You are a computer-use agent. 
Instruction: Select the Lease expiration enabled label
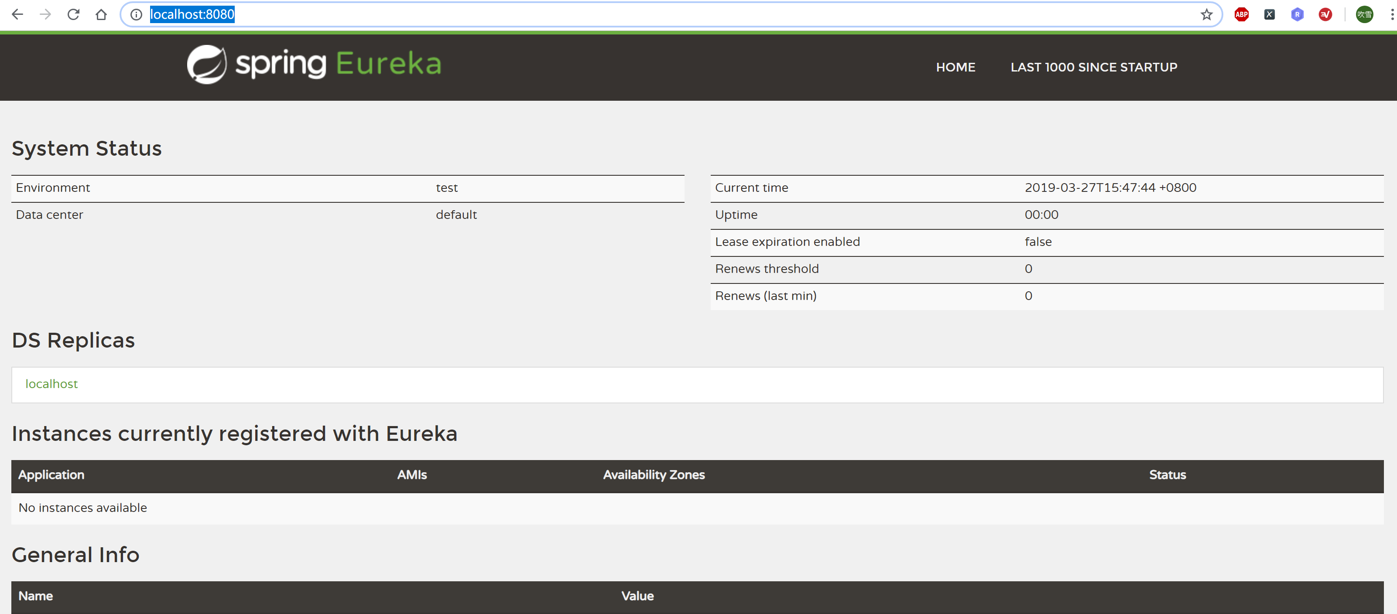click(788, 242)
